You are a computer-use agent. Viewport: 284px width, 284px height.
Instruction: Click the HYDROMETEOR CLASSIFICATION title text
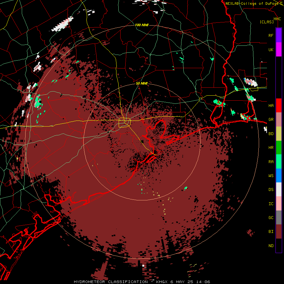tap(111, 282)
